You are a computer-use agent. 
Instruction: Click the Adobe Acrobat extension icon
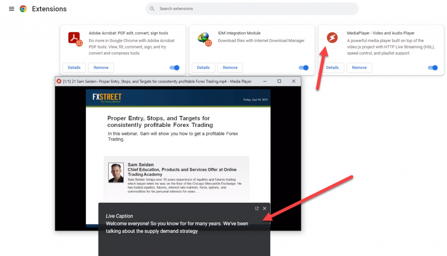[x=75, y=39]
